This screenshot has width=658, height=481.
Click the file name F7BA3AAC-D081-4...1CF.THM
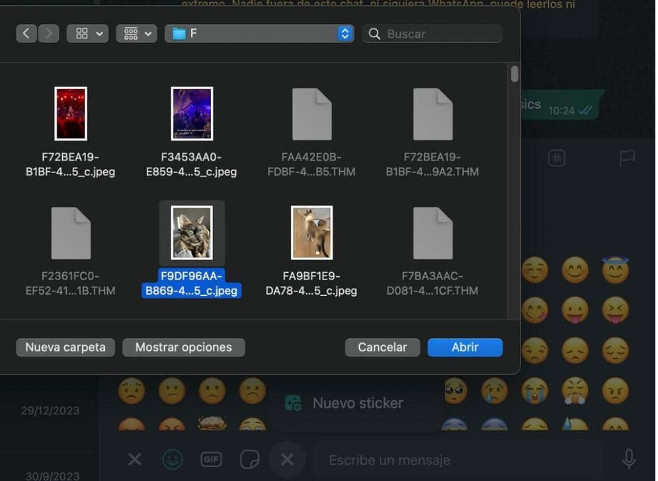(x=432, y=283)
